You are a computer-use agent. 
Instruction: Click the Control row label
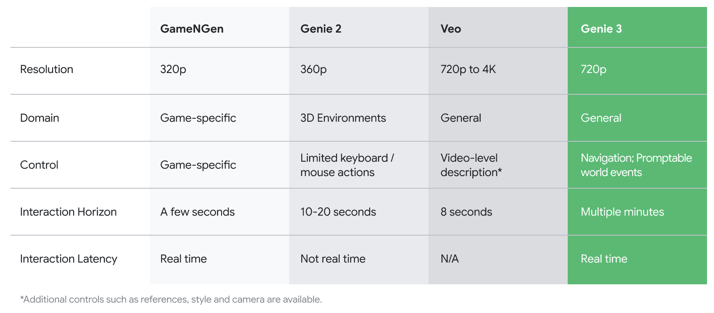point(39,165)
